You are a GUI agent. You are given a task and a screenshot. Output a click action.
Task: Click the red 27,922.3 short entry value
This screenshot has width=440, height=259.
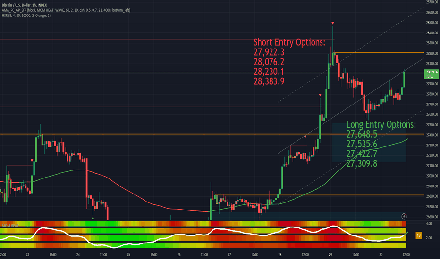269,52
